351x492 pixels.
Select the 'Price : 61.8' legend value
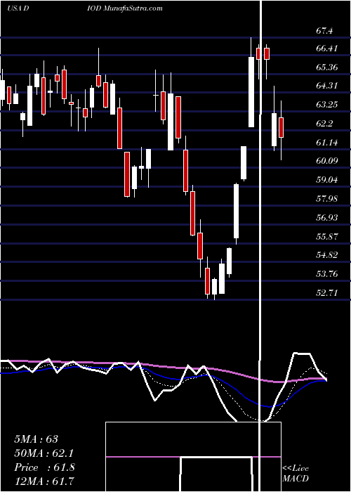tap(44, 467)
